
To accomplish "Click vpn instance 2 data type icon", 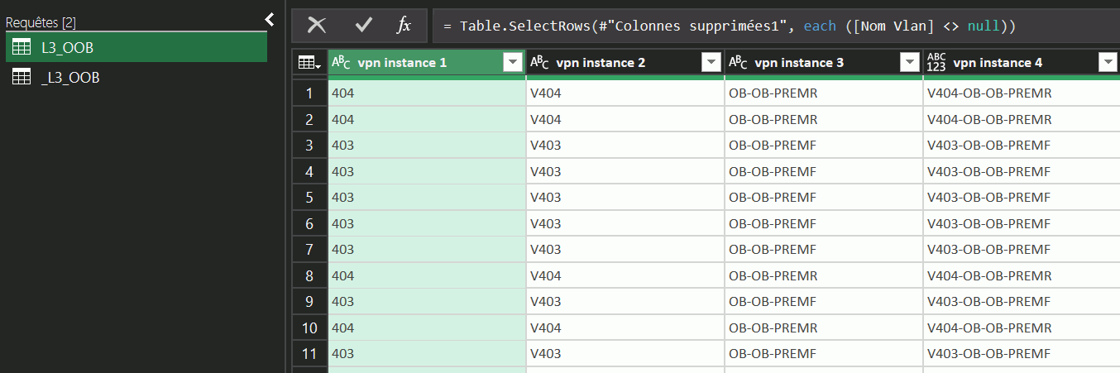I will click(x=539, y=63).
